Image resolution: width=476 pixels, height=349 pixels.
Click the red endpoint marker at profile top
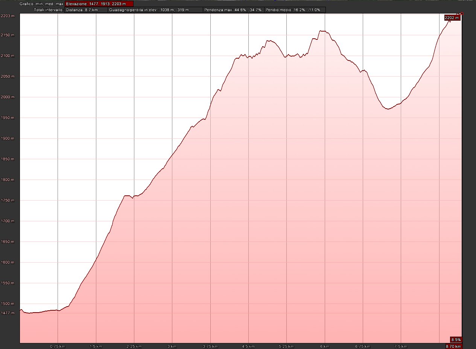[x=462, y=14]
